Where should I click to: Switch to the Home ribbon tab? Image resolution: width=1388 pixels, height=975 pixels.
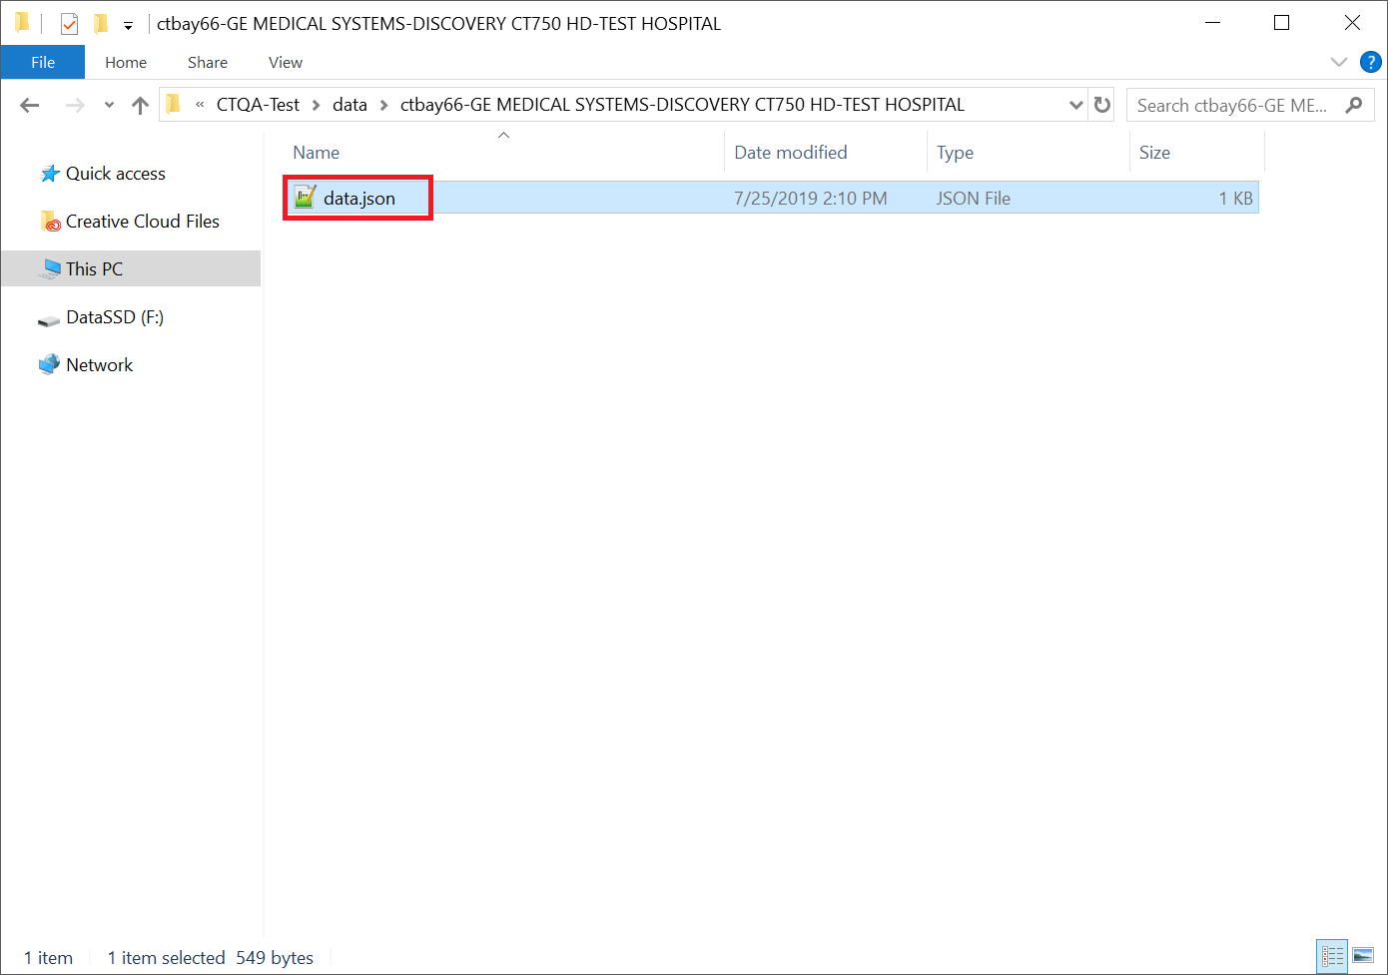click(126, 62)
